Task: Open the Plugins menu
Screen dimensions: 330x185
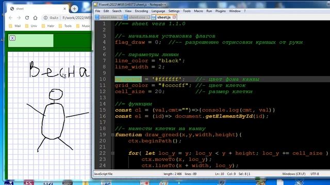Action: pos(220,11)
